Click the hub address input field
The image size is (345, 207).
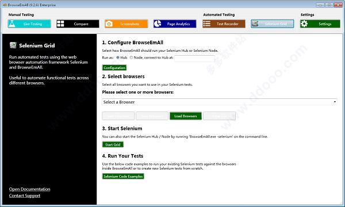(194, 59)
